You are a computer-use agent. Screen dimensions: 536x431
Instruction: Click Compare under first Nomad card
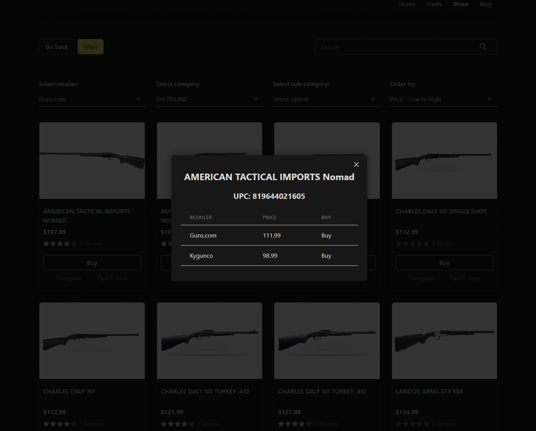coord(69,278)
